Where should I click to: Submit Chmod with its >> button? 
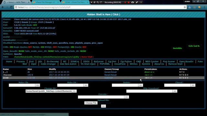click(x=193, y=85)
